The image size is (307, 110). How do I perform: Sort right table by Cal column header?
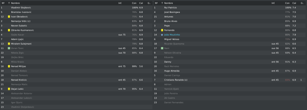(294, 3)
